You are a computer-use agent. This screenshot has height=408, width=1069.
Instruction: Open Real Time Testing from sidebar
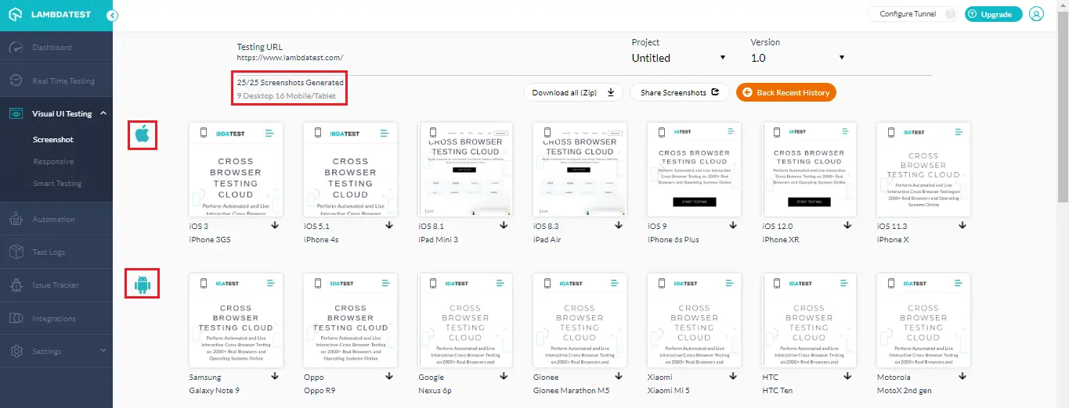coord(63,81)
